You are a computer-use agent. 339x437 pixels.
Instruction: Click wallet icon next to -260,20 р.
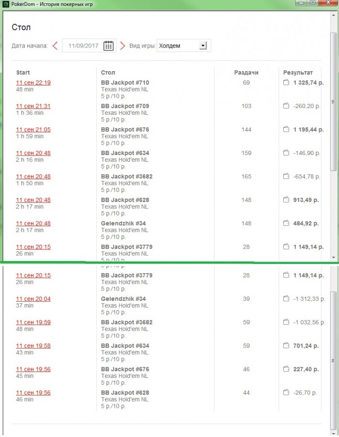coord(286,106)
